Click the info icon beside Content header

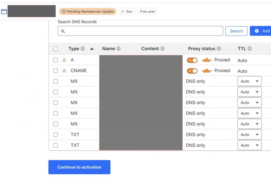click(162, 49)
